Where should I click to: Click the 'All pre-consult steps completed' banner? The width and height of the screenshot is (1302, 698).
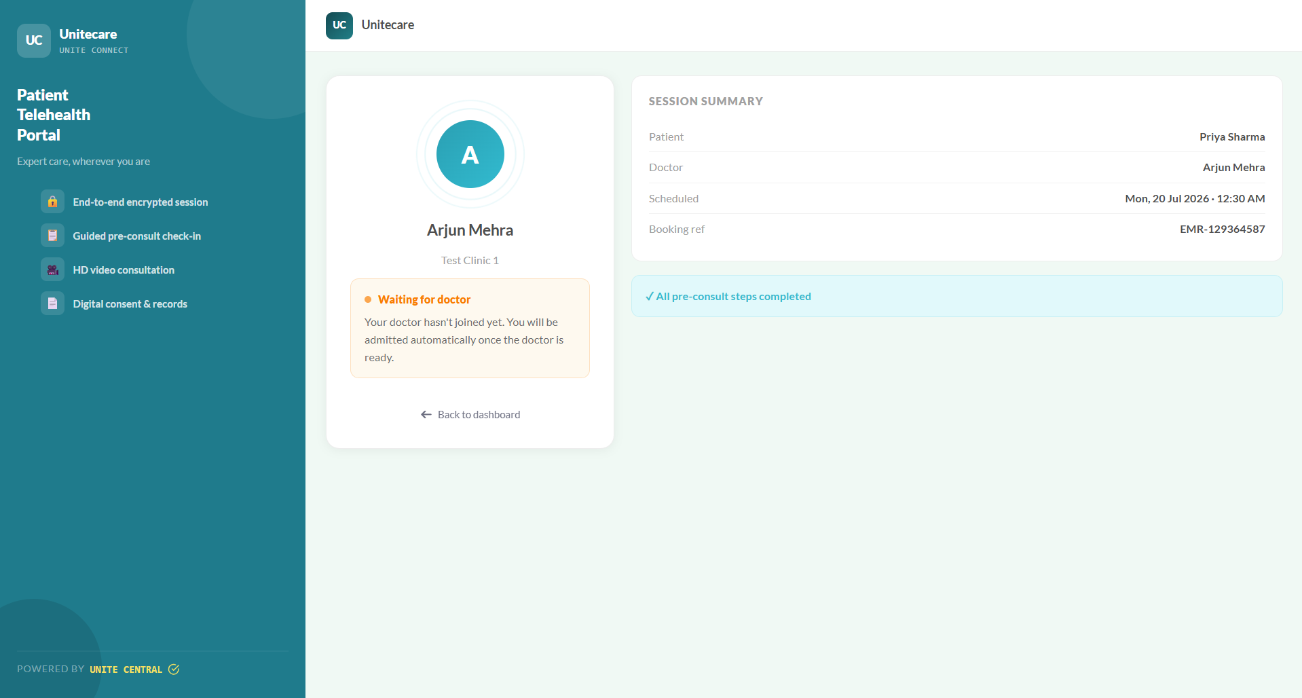pos(957,296)
